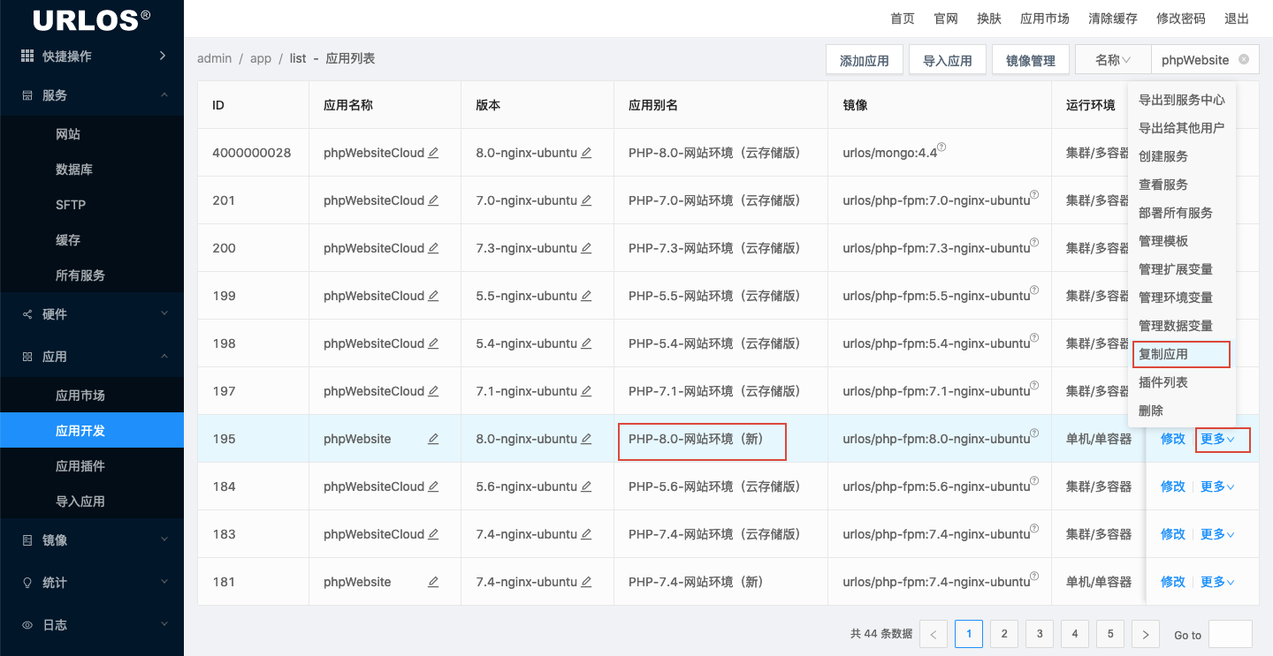This screenshot has width=1273, height=656.
Task: Click help icon beside php-fpm:7.4-nginx-ubuntu image row 181
Action: (1034, 577)
